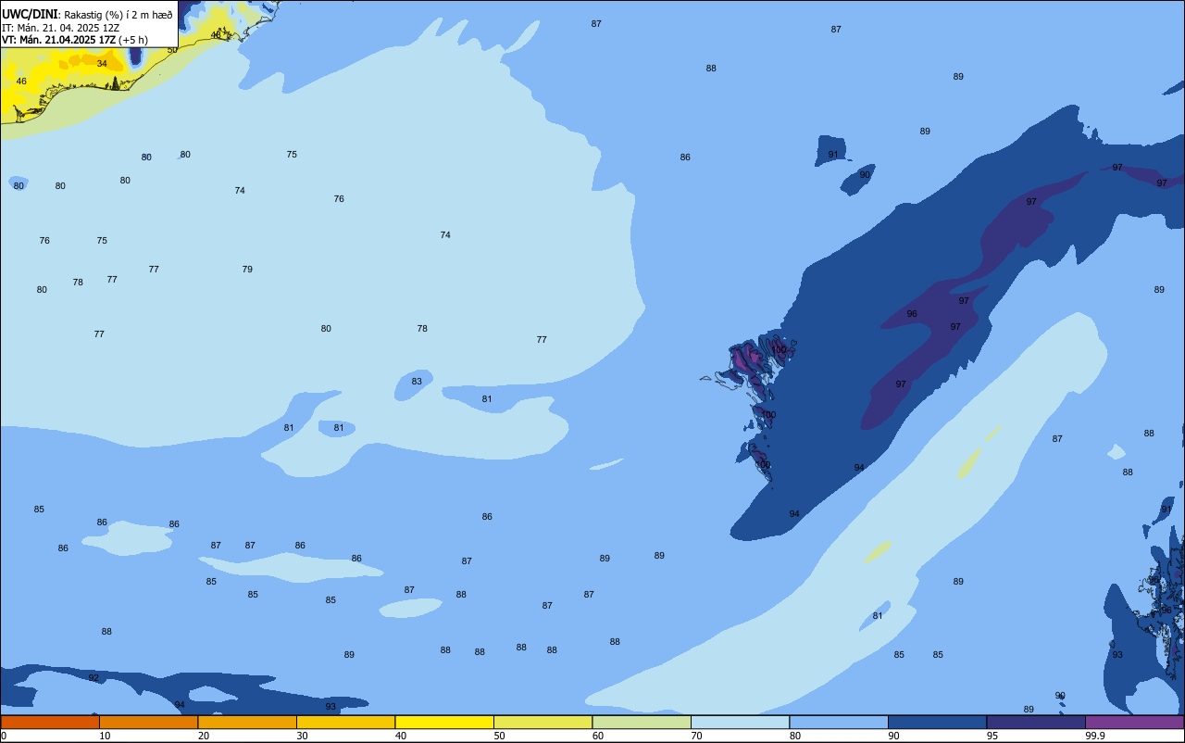Click the 95 tick label on the legend

(992, 736)
